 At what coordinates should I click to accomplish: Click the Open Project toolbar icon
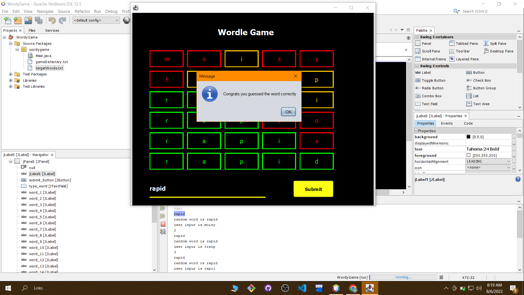click(28, 20)
